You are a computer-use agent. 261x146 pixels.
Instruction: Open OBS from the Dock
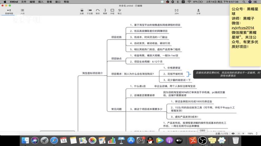[x=202, y=140]
